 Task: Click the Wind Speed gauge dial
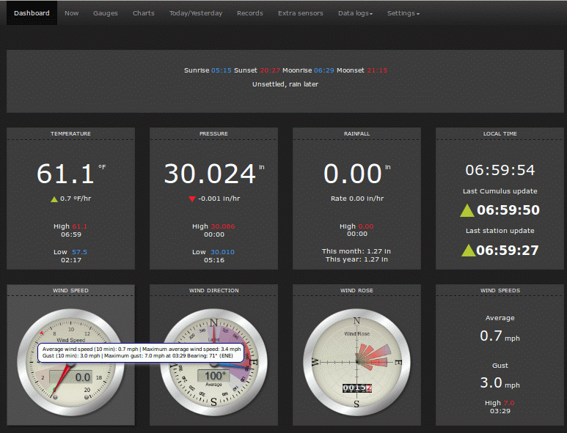point(71,388)
